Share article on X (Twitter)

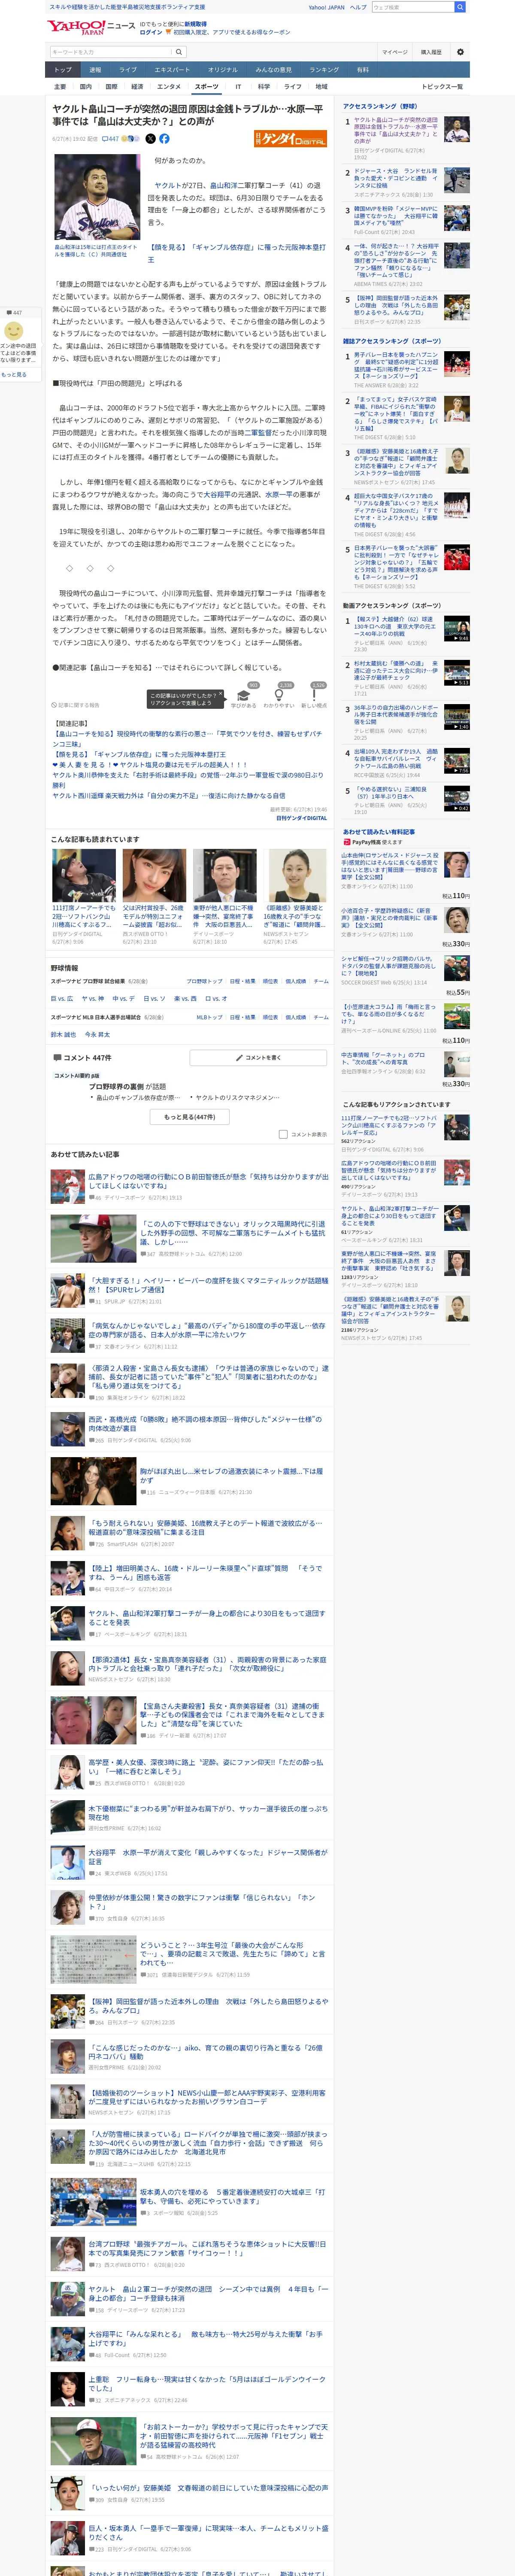[151, 139]
